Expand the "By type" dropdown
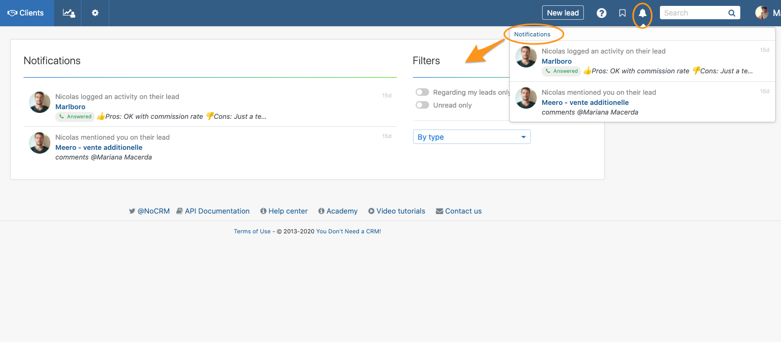 tap(471, 137)
